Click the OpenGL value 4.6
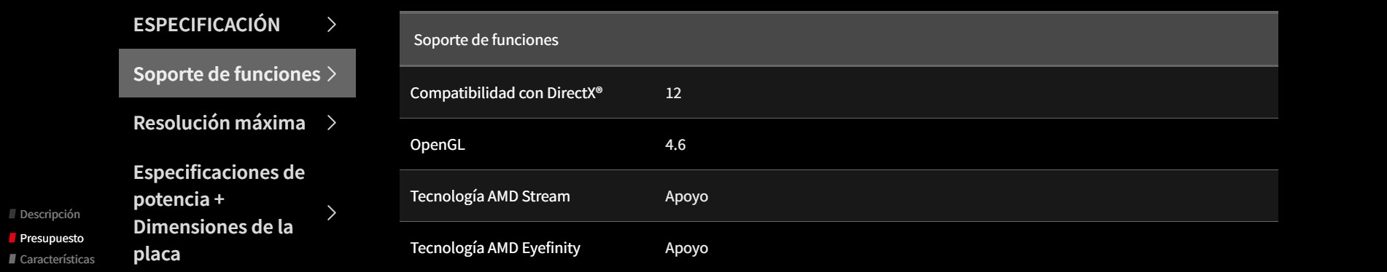This screenshot has height=272, width=1387. tap(675, 144)
